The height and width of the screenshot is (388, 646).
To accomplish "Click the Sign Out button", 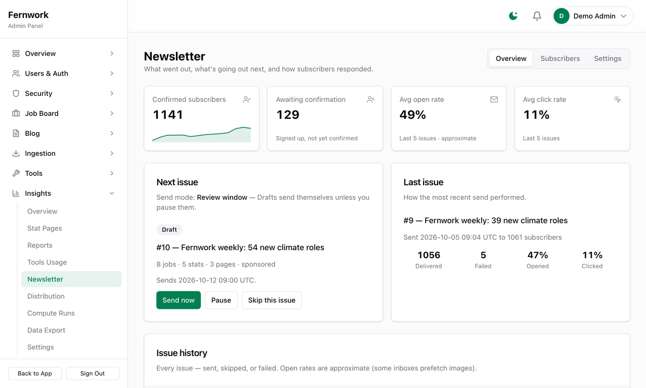I will (x=92, y=374).
